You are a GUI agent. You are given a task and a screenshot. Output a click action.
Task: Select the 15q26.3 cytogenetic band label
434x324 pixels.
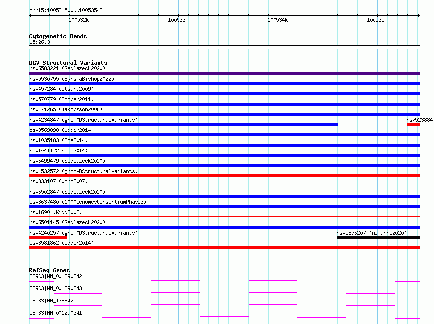click(x=39, y=42)
